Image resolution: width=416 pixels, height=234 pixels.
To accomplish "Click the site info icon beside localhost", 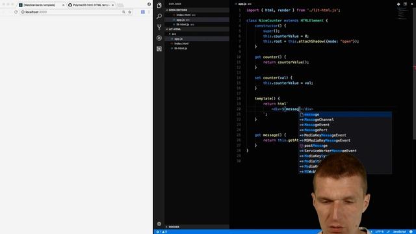I will (x=23, y=12).
